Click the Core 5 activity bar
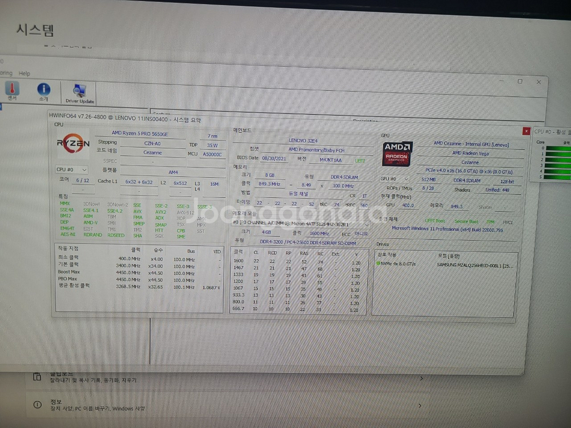Screen dimensions: 571x428 [558, 177]
